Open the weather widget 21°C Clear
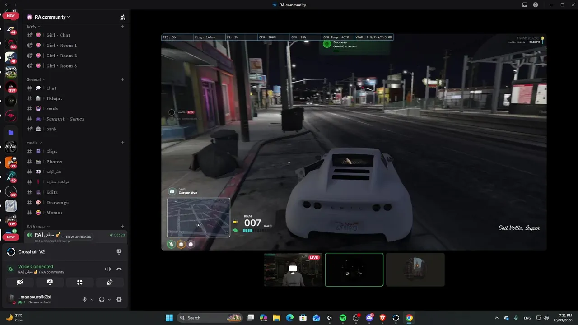This screenshot has height=325, width=578. point(15,318)
